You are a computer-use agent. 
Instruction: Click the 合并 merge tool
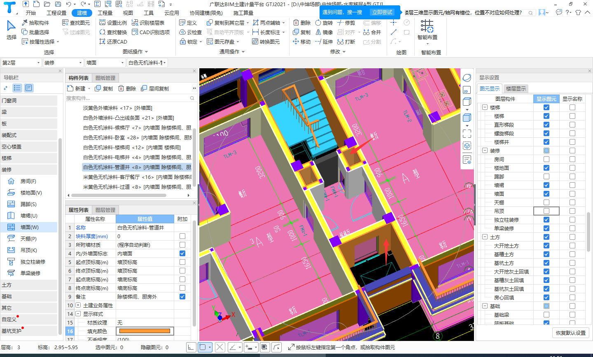pyautogui.click(x=372, y=32)
